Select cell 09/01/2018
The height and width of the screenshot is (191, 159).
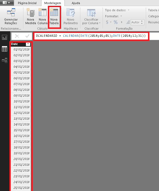[x=21, y=95]
